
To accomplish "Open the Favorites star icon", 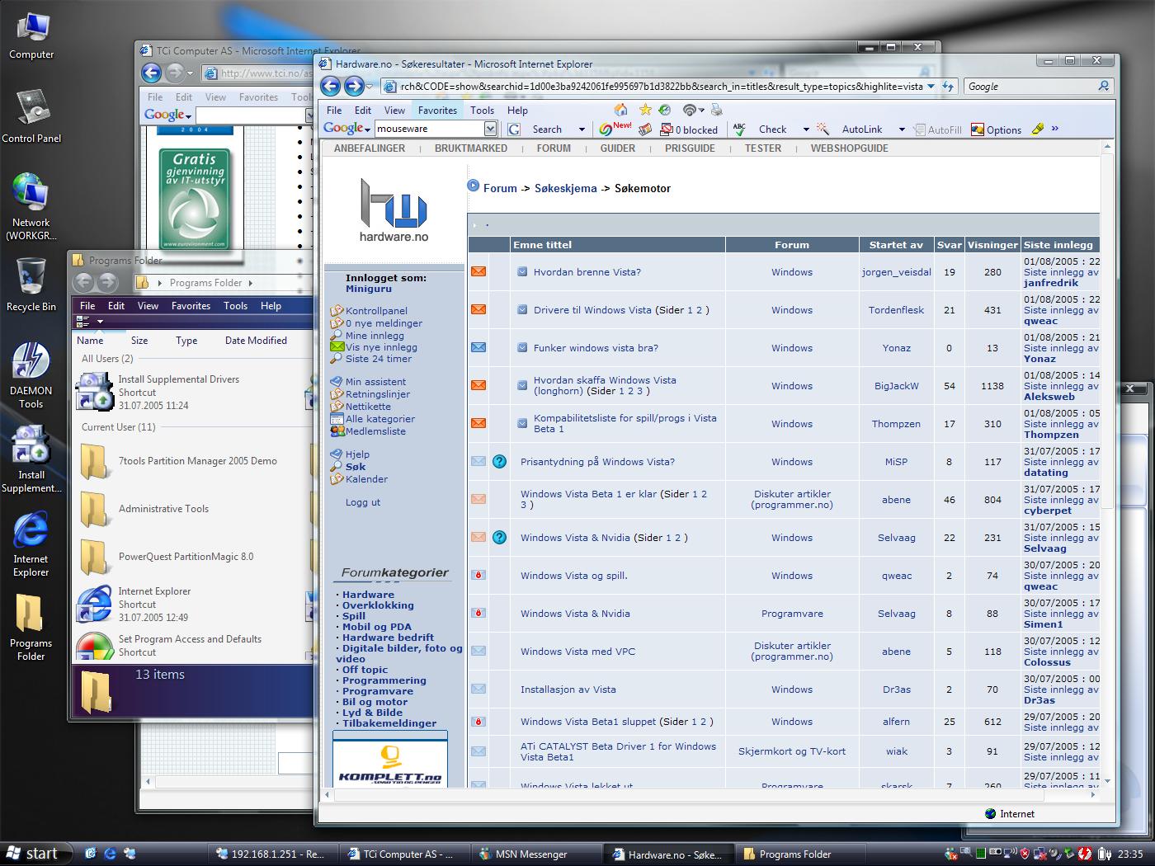I will [x=645, y=110].
